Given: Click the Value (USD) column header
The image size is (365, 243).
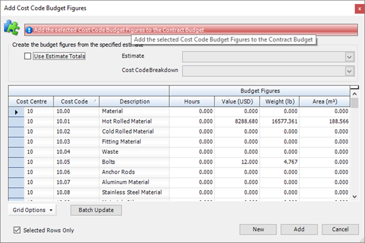Looking at the screenshot, I should (x=237, y=101).
